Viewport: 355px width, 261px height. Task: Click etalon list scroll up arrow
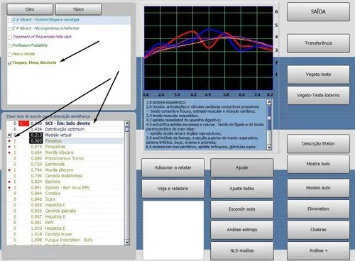[127, 123]
